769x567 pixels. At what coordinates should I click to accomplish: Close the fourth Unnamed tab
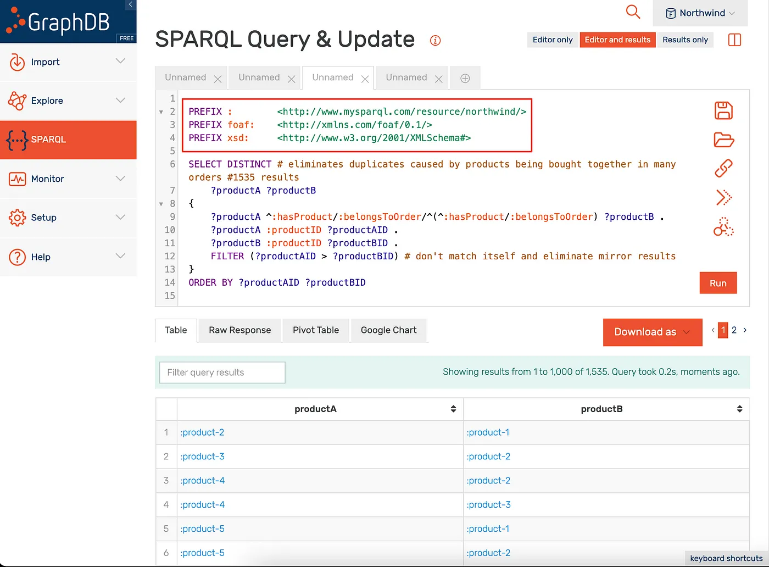click(x=438, y=79)
